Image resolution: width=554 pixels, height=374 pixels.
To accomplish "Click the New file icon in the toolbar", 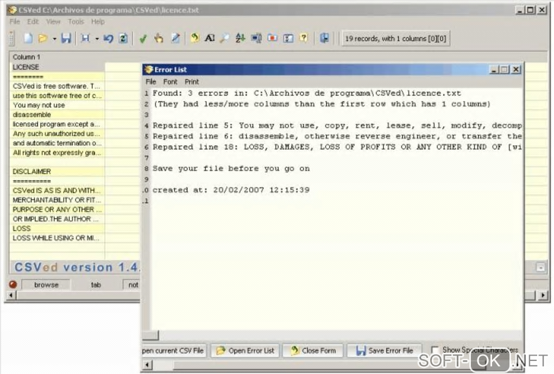I will pyautogui.click(x=28, y=38).
